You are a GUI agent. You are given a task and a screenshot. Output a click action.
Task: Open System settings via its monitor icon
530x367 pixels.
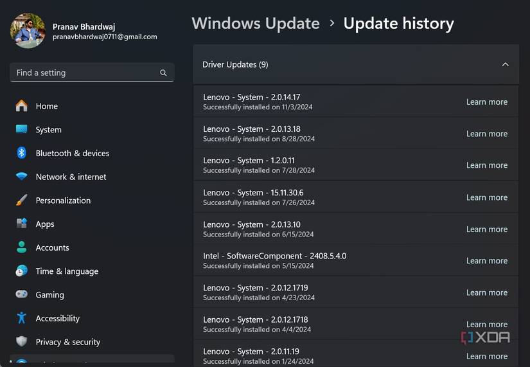tap(22, 129)
